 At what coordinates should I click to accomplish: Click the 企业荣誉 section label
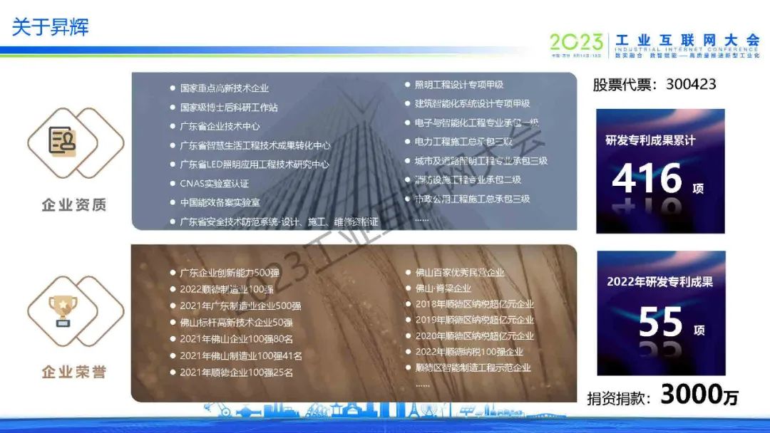pos(73,372)
